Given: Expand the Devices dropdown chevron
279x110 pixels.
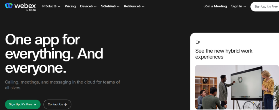Looking at the screenshot, I should click(95, 7).
